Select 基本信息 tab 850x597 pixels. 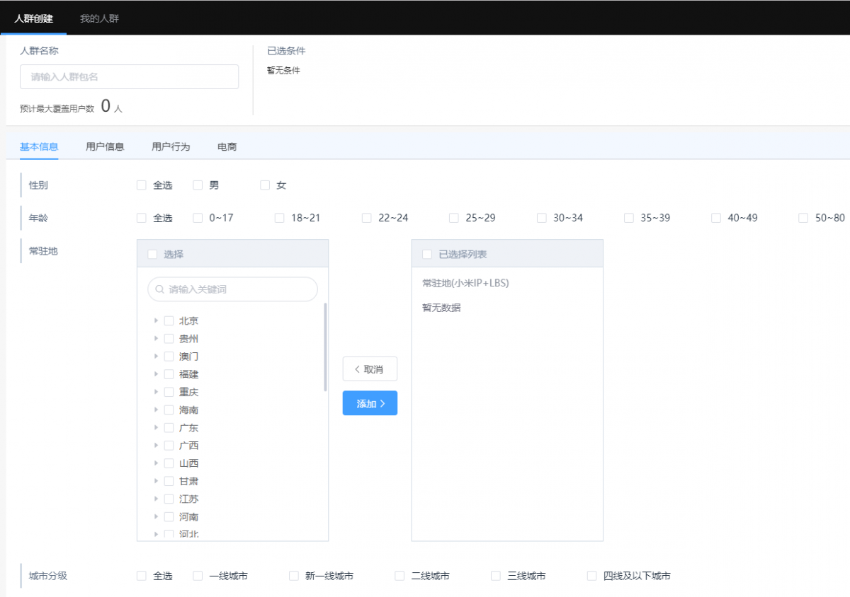(39, 147)
